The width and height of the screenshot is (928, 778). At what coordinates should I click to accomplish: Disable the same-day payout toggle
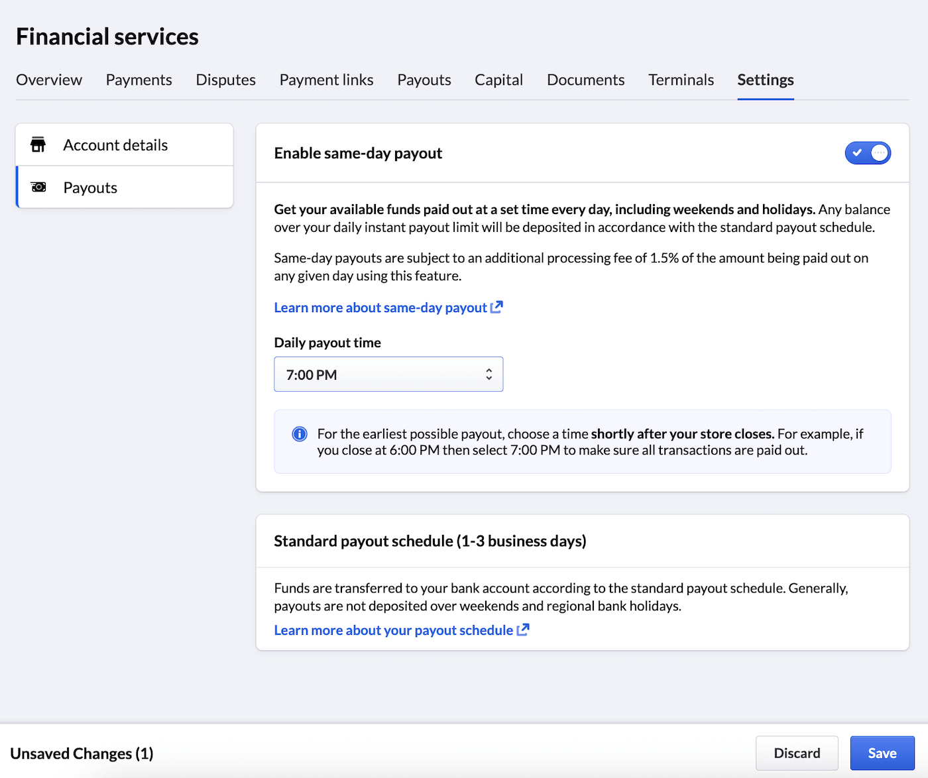[867, 153]
